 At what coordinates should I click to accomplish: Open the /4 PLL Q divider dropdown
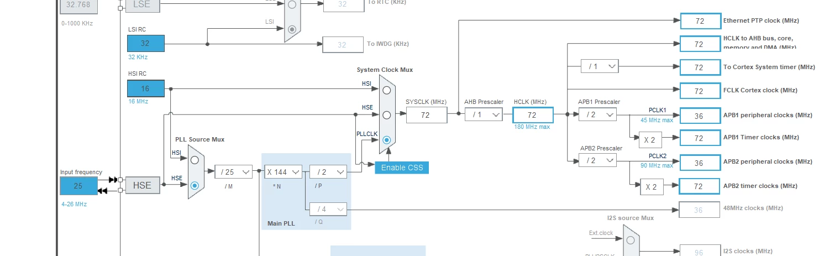point(328,209)
